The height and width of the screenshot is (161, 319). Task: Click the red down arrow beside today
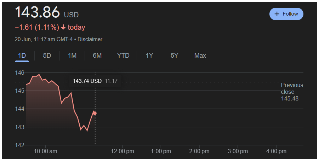coord(63,28)
